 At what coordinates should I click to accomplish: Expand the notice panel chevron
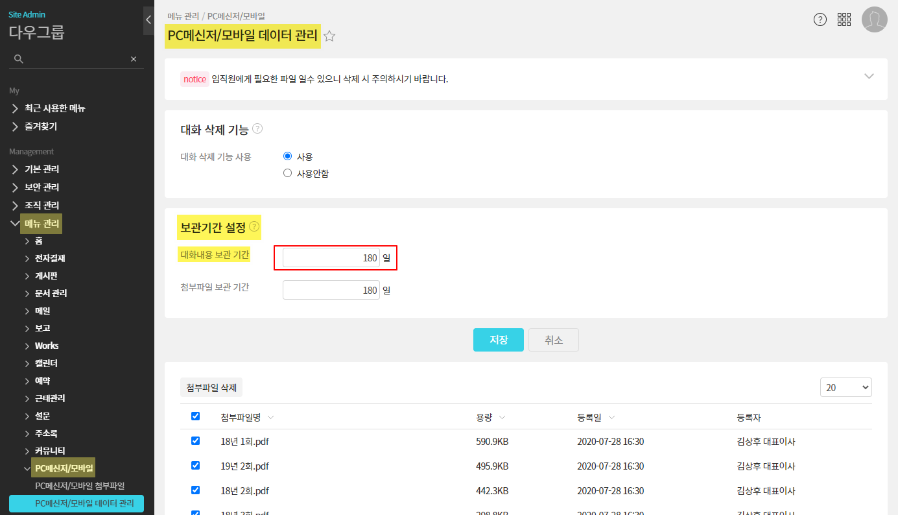tap(869, 76)
